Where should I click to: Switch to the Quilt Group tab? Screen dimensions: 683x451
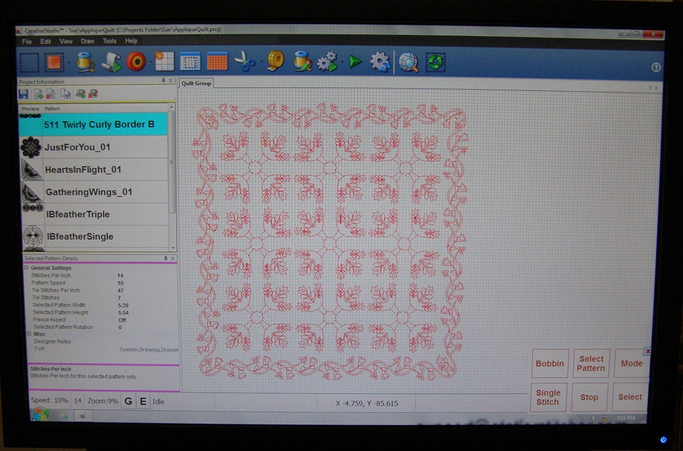pos(197,83)
